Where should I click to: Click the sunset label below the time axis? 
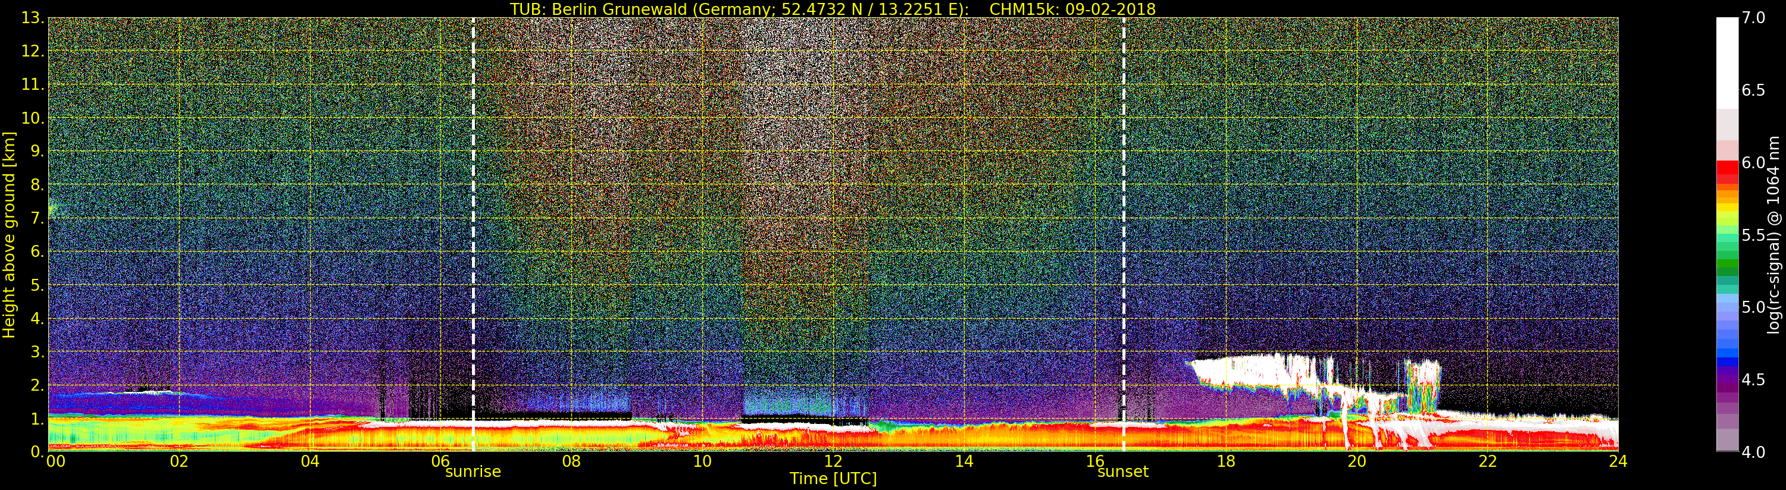click(1122, 472)
